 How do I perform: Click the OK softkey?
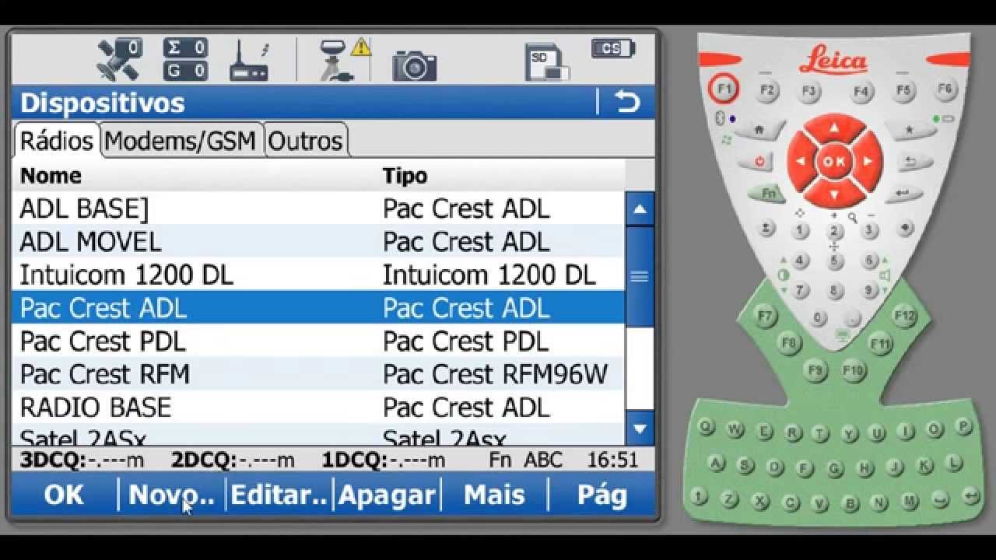tap(64, 495)
